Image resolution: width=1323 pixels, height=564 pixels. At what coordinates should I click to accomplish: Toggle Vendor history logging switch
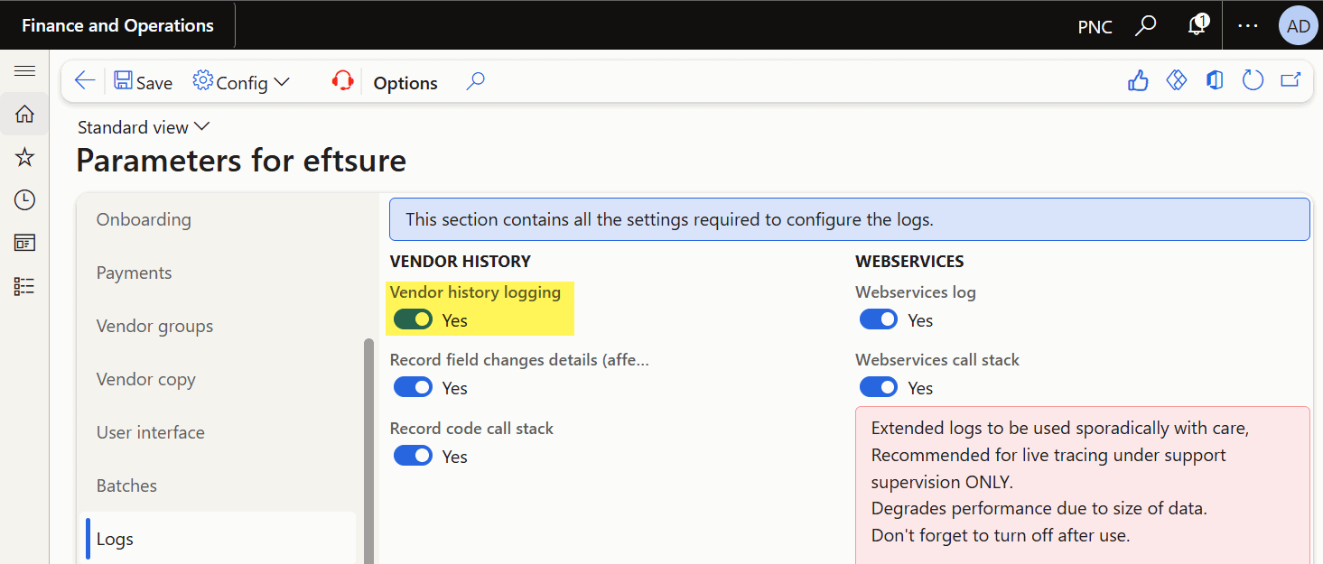point(413,319)
